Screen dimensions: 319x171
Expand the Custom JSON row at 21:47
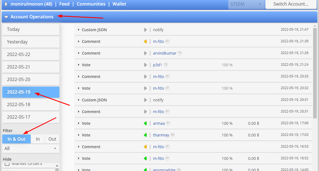[78, 30]
